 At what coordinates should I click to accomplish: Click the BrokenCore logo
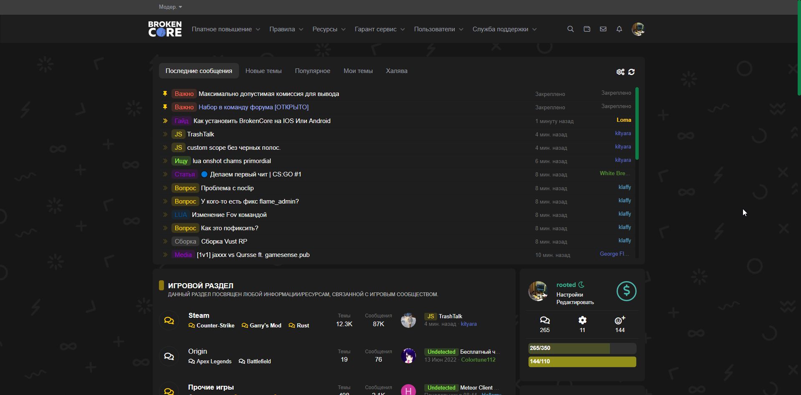pos(165,29)
